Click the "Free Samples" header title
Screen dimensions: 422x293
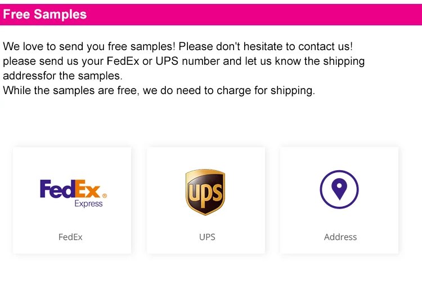click(45, 15)
